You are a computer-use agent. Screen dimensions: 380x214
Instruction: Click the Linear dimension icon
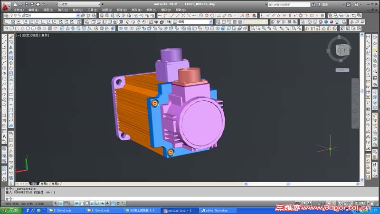(368, 37)
